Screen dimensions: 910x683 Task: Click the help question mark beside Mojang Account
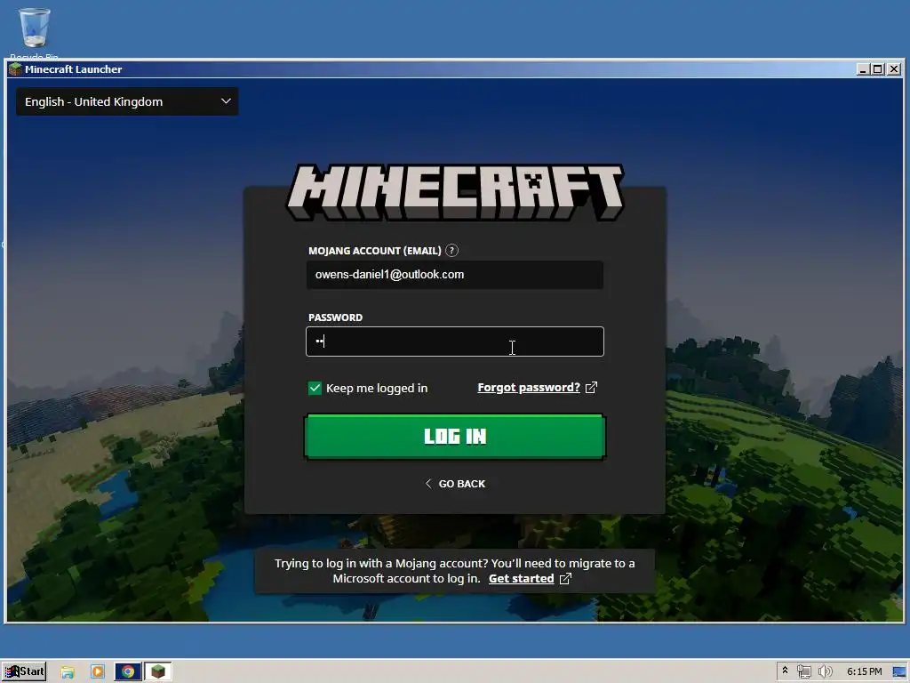coord(451,250)
